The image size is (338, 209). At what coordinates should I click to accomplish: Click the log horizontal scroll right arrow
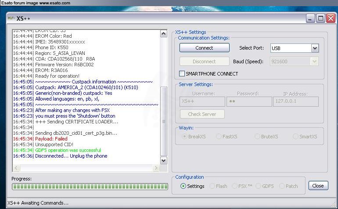pos(156,168)
